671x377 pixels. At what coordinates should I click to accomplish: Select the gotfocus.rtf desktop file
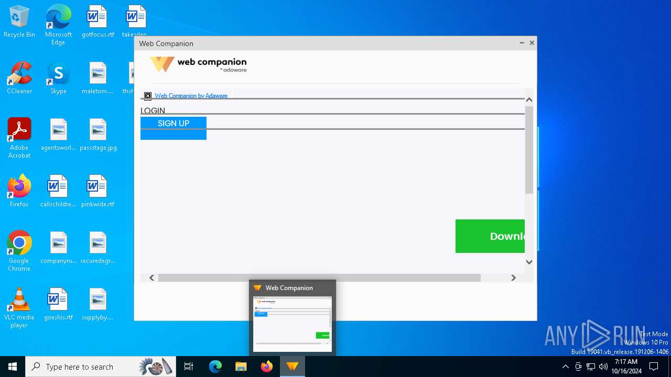pos(98,22)
